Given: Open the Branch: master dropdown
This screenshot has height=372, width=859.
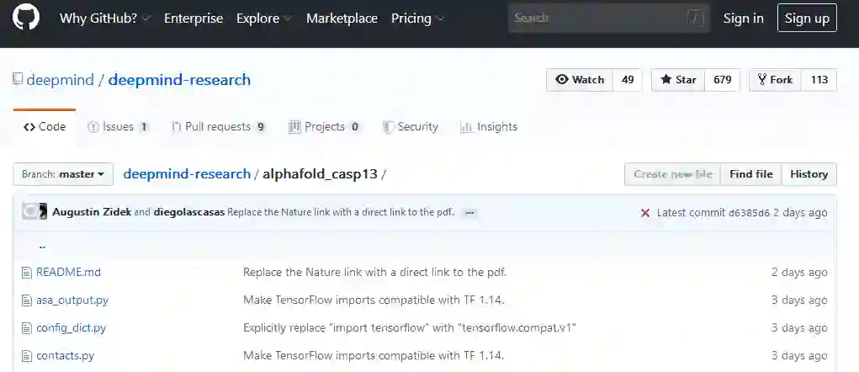Looking at the screenshot, I should tap(63, 174).
